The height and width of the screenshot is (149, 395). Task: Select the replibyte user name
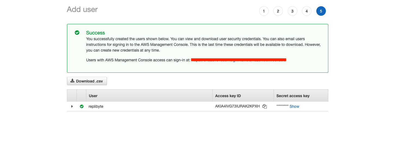(x=96, y=106)
